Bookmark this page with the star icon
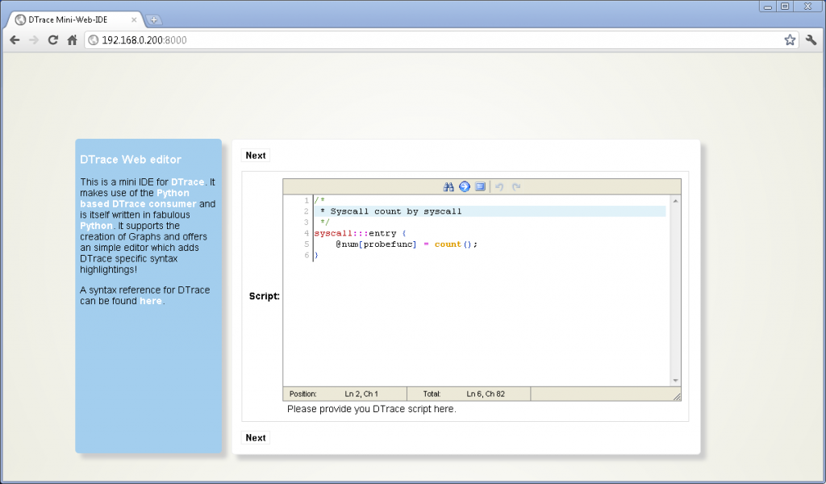This screenshot has height=484, width=826. (790, 40)
